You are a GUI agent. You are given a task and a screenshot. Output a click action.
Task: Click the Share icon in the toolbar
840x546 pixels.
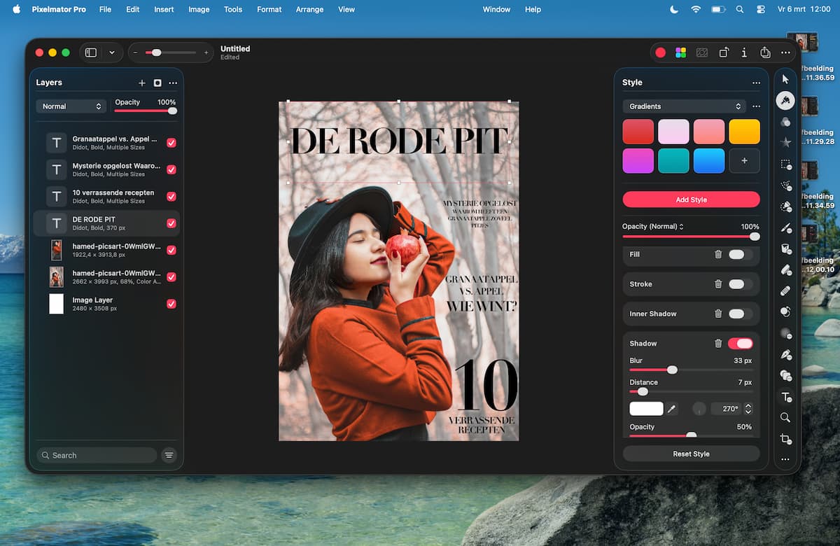pyautogui.click(x=765, y=52)
